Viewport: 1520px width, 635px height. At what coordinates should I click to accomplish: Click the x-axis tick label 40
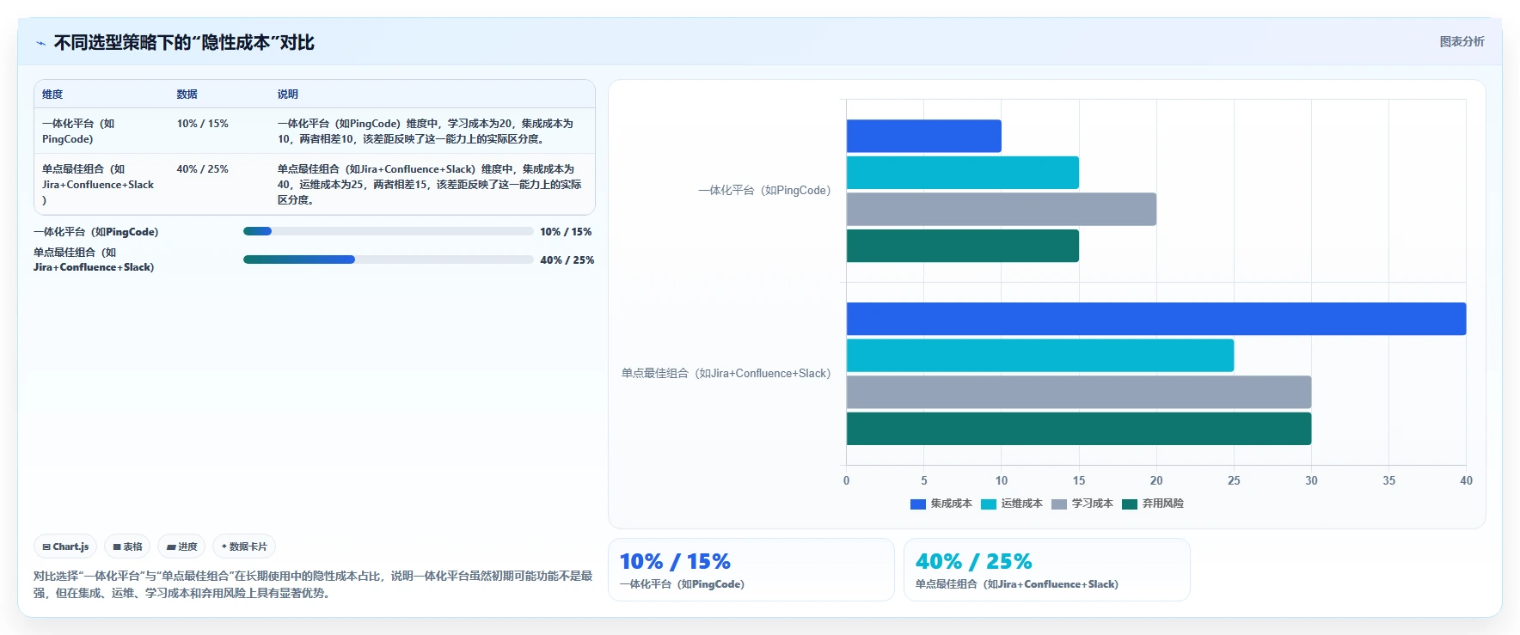[1466, 480]
